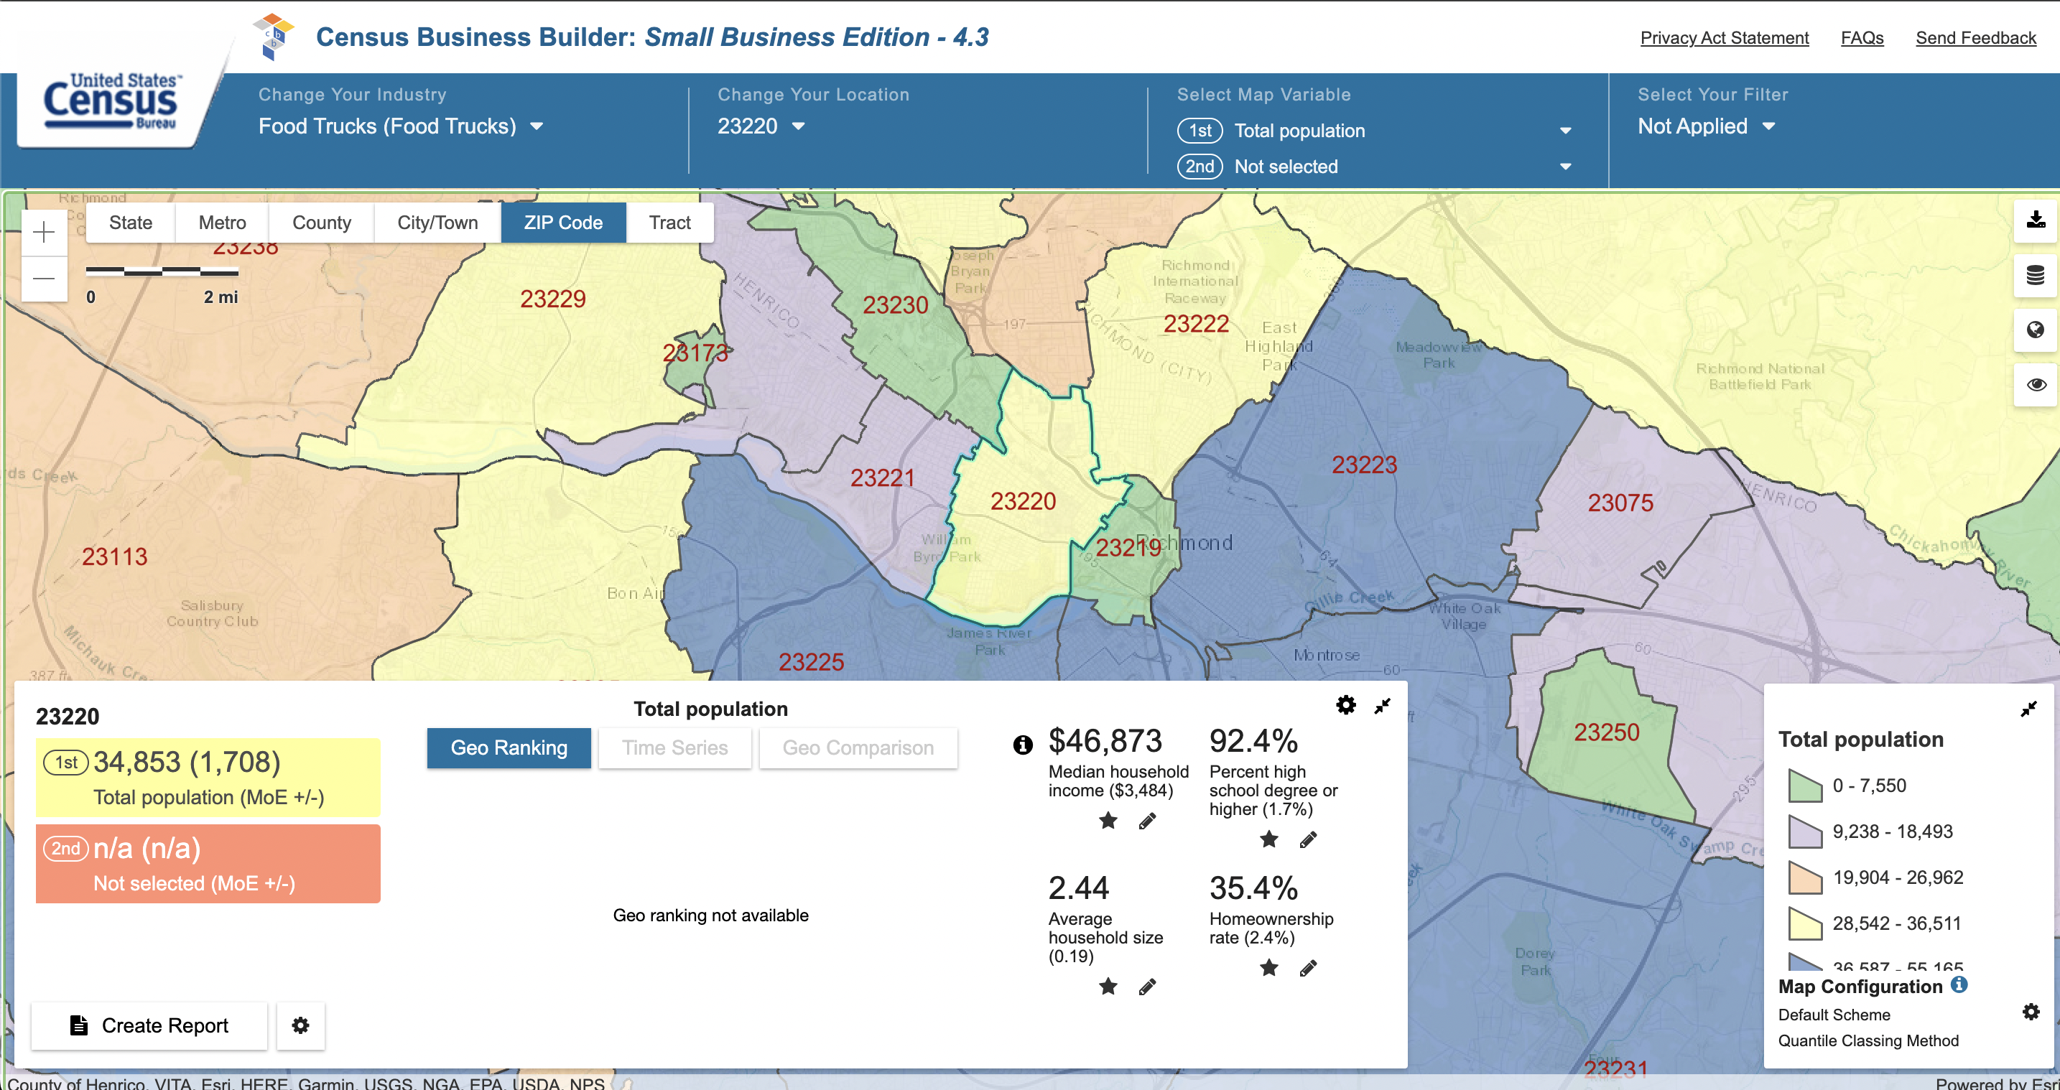2060x1090 pixels.
Task: Edit the Average household size variable
Action: point(1148,987)
